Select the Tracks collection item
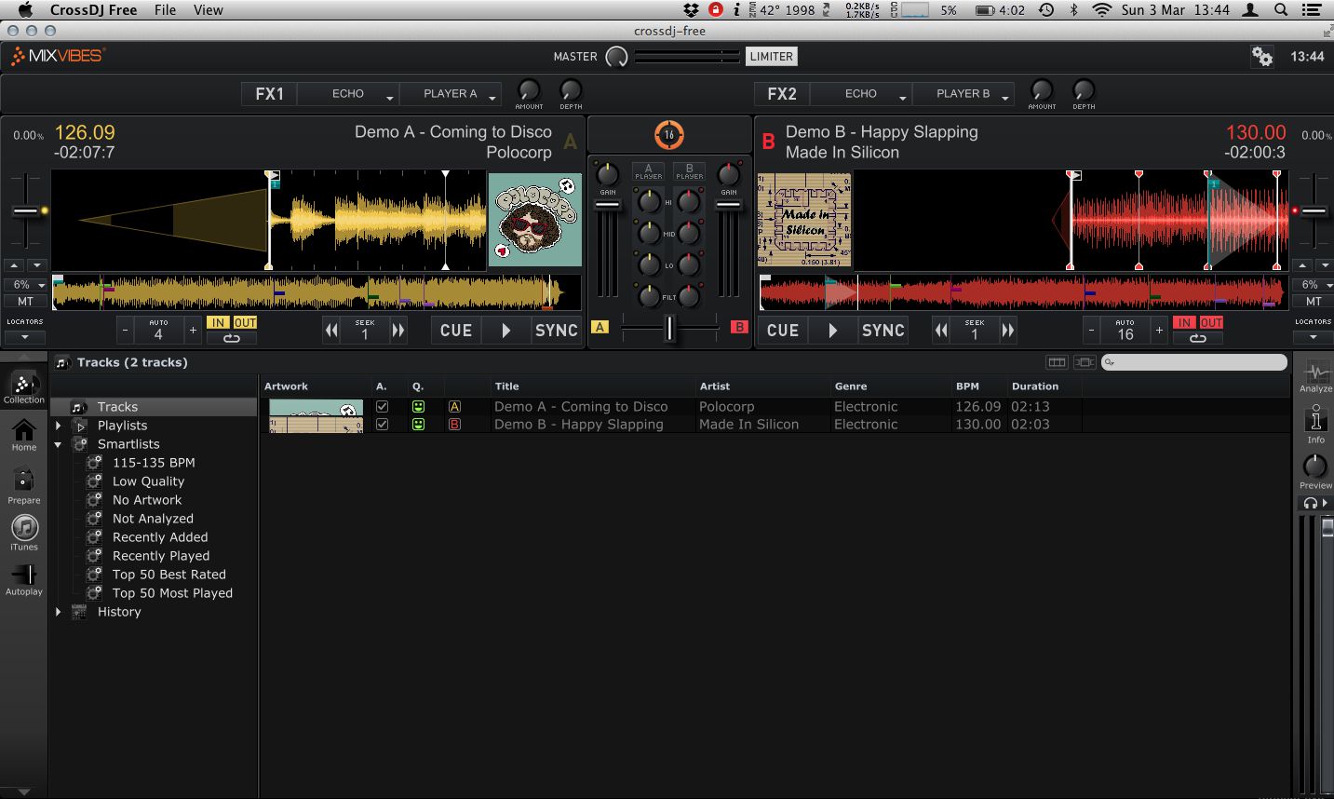This screenshot has height=799, width=1334. [x=154, y=407]
